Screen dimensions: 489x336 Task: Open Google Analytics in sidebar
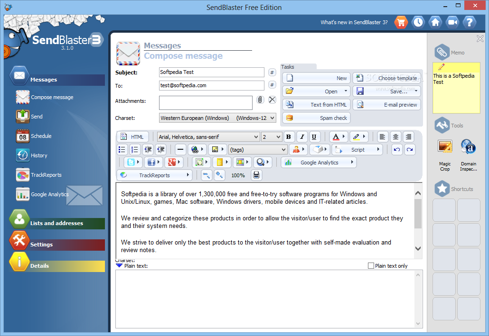point(42,194)
